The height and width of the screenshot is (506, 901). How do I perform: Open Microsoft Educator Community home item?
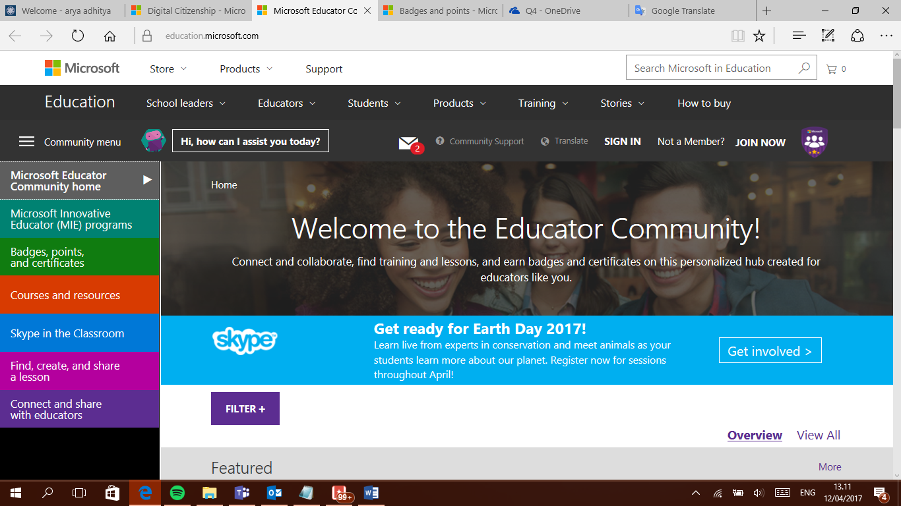(79, 181)
